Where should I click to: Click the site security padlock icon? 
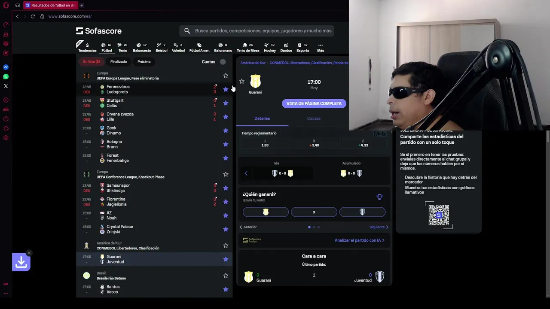(42, 16)
